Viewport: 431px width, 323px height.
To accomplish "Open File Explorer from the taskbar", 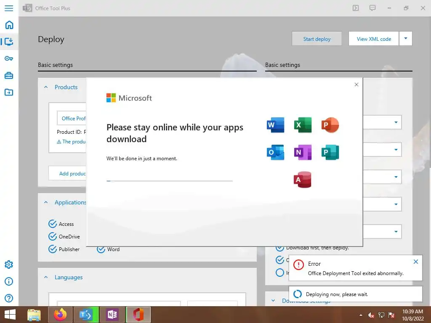I will click(34, 315).
